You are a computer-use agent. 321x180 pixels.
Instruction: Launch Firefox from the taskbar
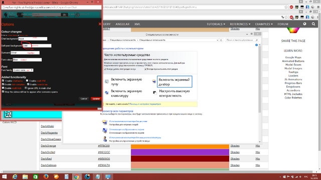pyautogui.click(x=46, y=176)
